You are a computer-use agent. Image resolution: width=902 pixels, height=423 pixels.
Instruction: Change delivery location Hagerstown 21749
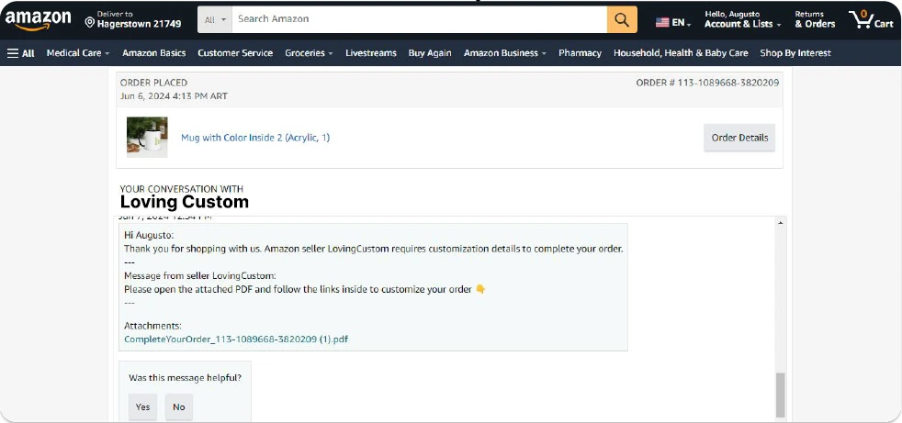pos(133,19)
